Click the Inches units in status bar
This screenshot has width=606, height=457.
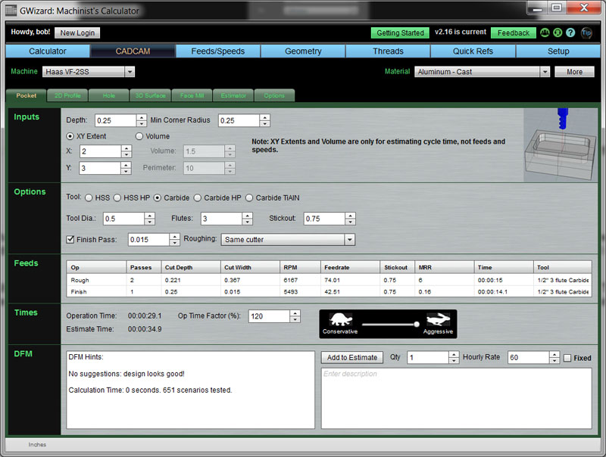click(37, 445)
